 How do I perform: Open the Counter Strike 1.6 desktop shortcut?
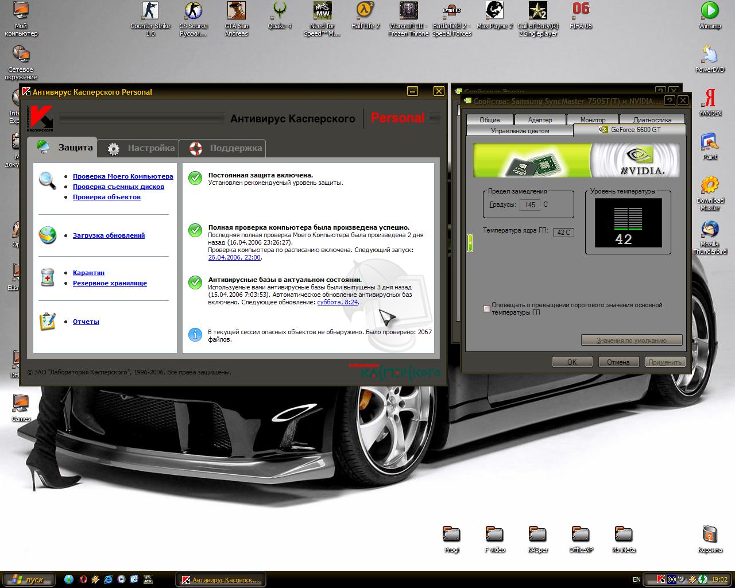(x=150, y=18)
